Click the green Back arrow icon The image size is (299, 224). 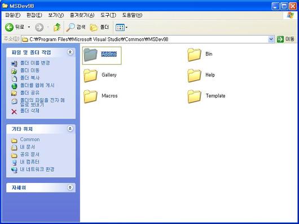pos(9,28)
